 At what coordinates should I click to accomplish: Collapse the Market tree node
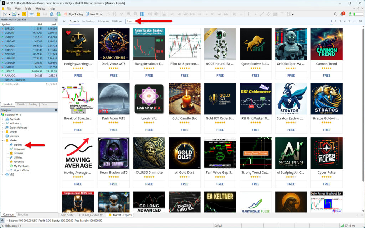pos(3,140)
